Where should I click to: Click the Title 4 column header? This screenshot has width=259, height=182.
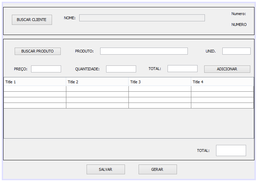tap(222, 82)
